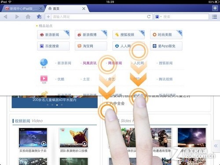Open the 奇艺 video link
Viewport: 220px width, 165px height.
111,79
